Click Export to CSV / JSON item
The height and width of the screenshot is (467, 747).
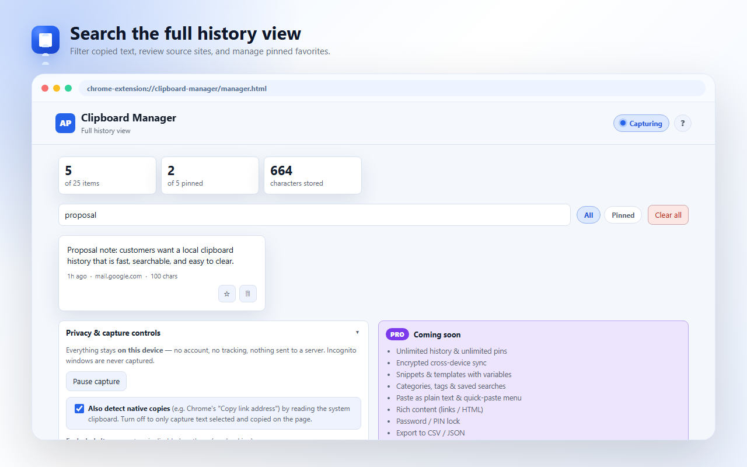click(x=431, y=433)
